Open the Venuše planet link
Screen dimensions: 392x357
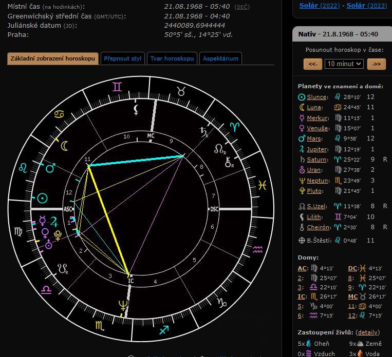pyautogui.click(x=318, y=128)
